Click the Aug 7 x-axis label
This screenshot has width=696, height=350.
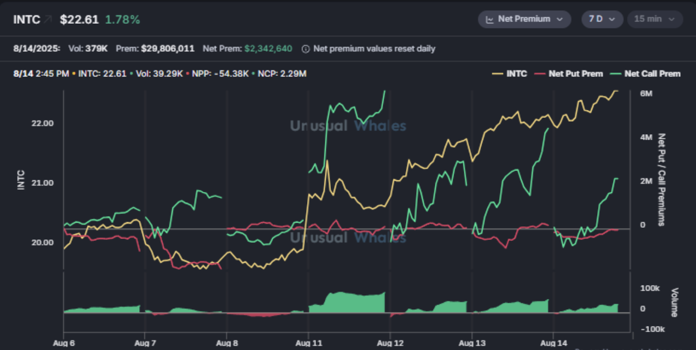(145, 343)
